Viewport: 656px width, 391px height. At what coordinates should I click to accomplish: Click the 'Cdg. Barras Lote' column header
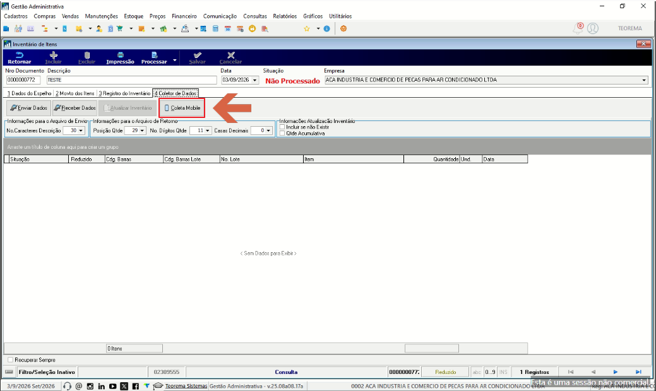tap(191, 159)
